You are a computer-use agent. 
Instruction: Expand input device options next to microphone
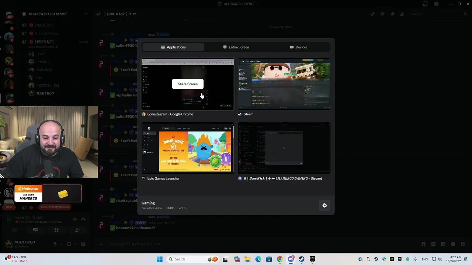click(x=61, y=244)
